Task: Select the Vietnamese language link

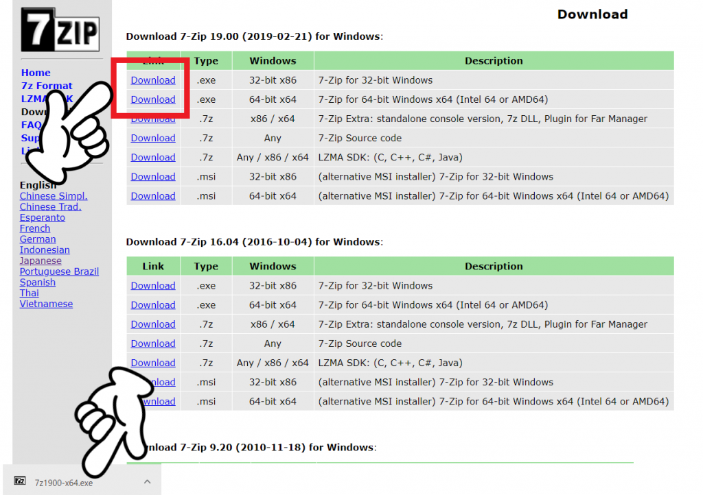Action: (x=46, y=304)
